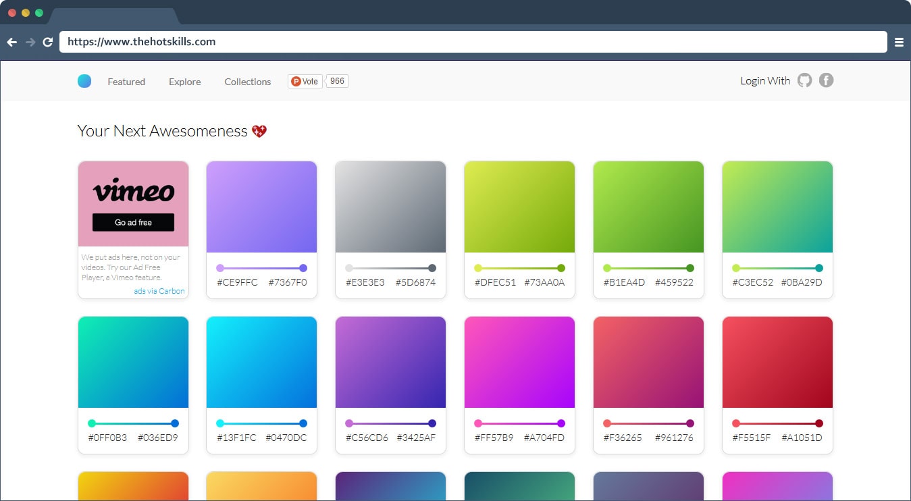
Task: Click the green maximize window dot
Action: [39, 13]
